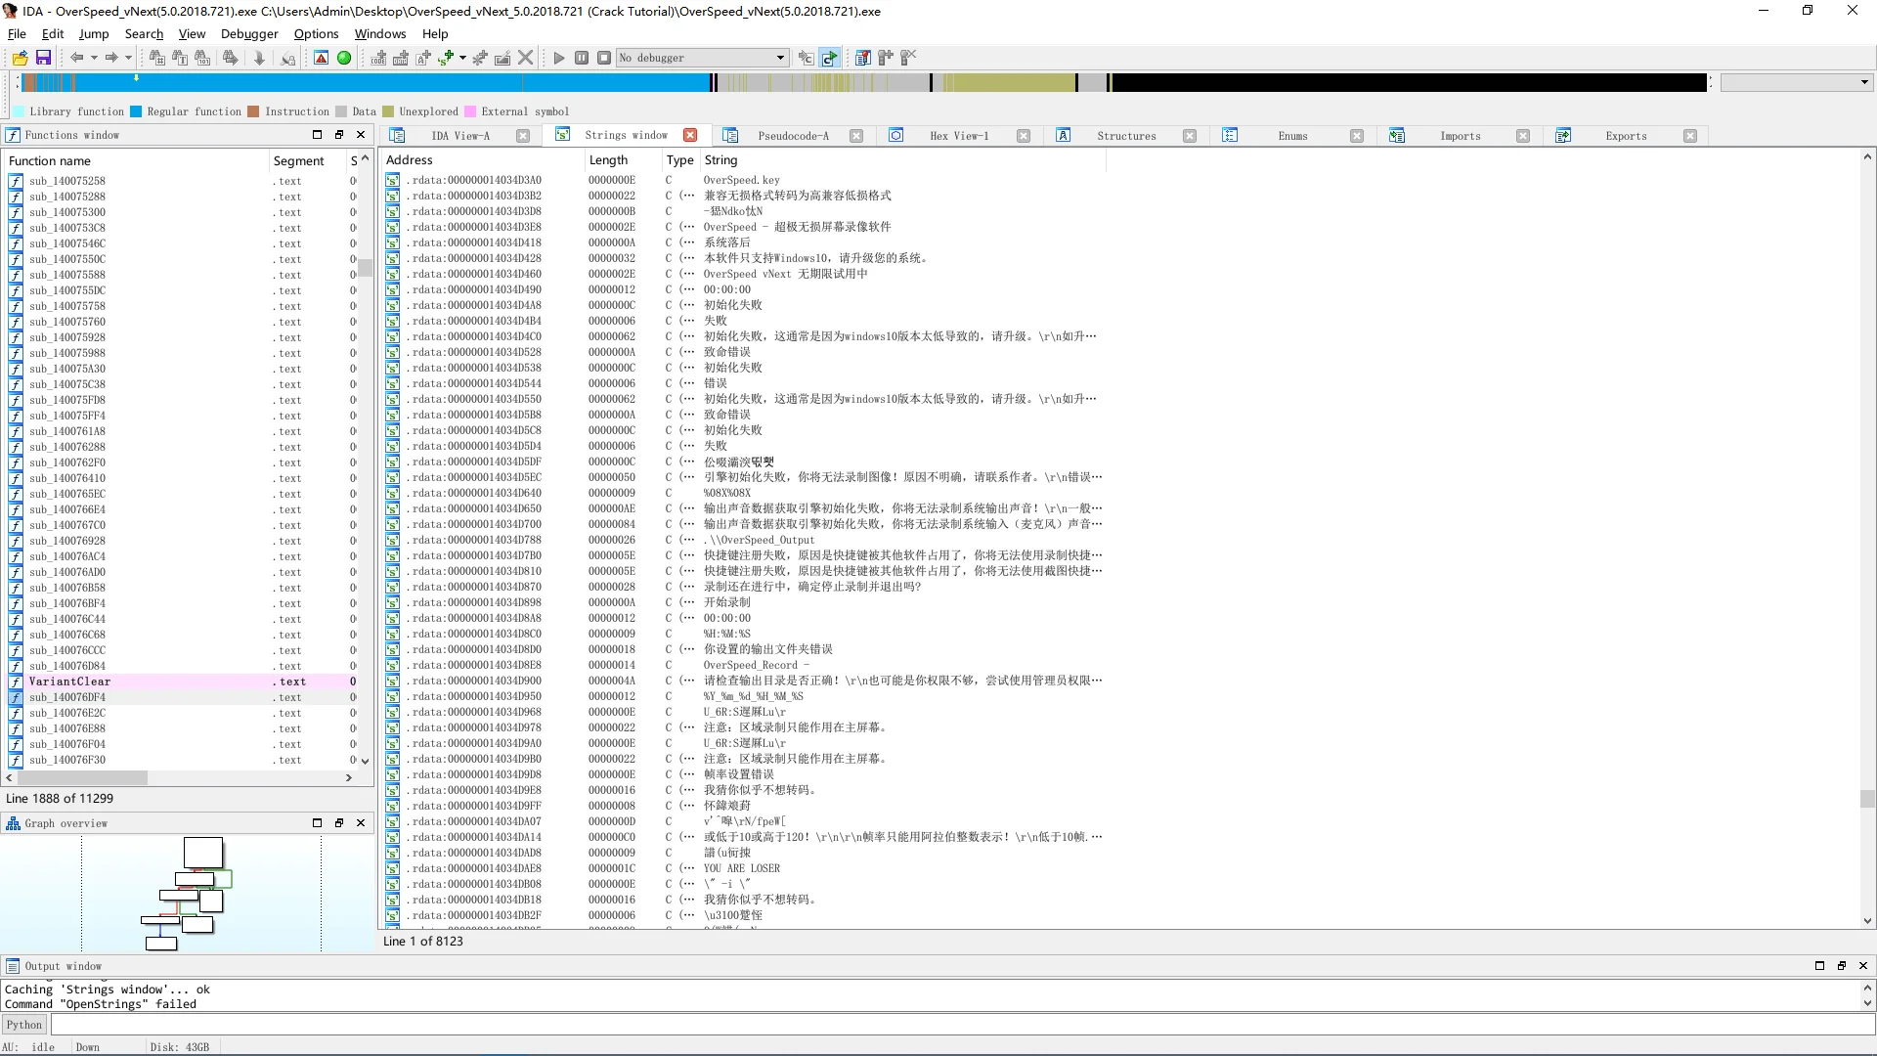Start the process with the play button
The width and height of the screenshot is (1877, 1056).
[x=559, y=58]
